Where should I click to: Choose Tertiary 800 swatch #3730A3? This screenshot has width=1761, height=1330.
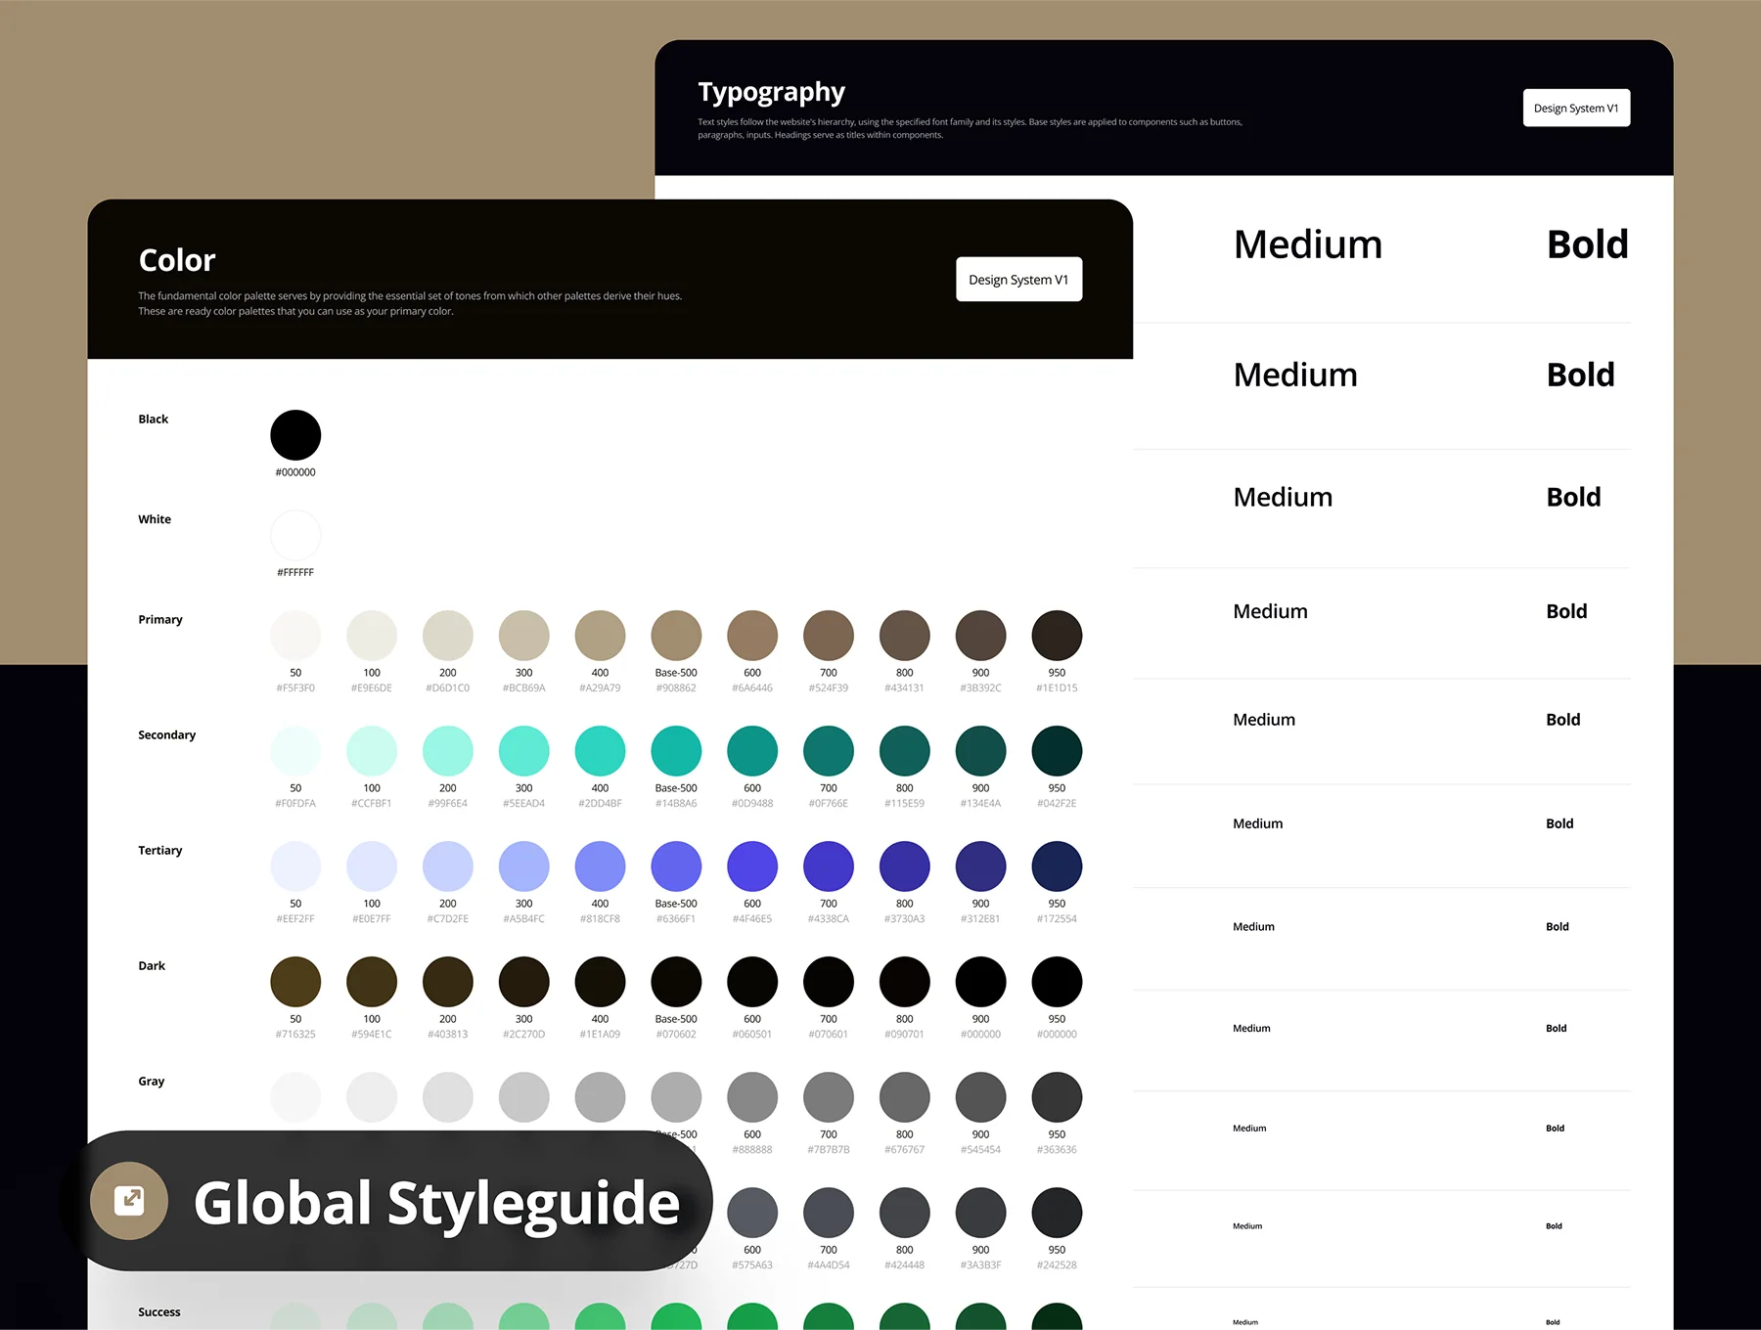[905, 866]
